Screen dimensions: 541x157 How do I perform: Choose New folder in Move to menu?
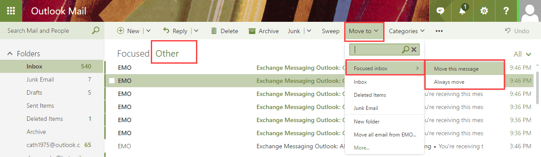pyautogui.click(x=384, y=122)
